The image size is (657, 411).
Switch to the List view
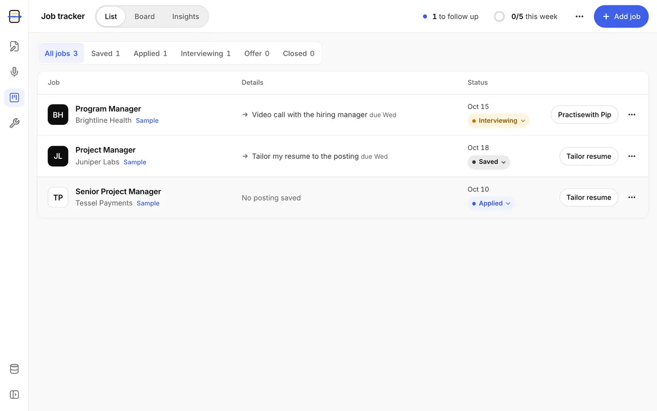111,16
